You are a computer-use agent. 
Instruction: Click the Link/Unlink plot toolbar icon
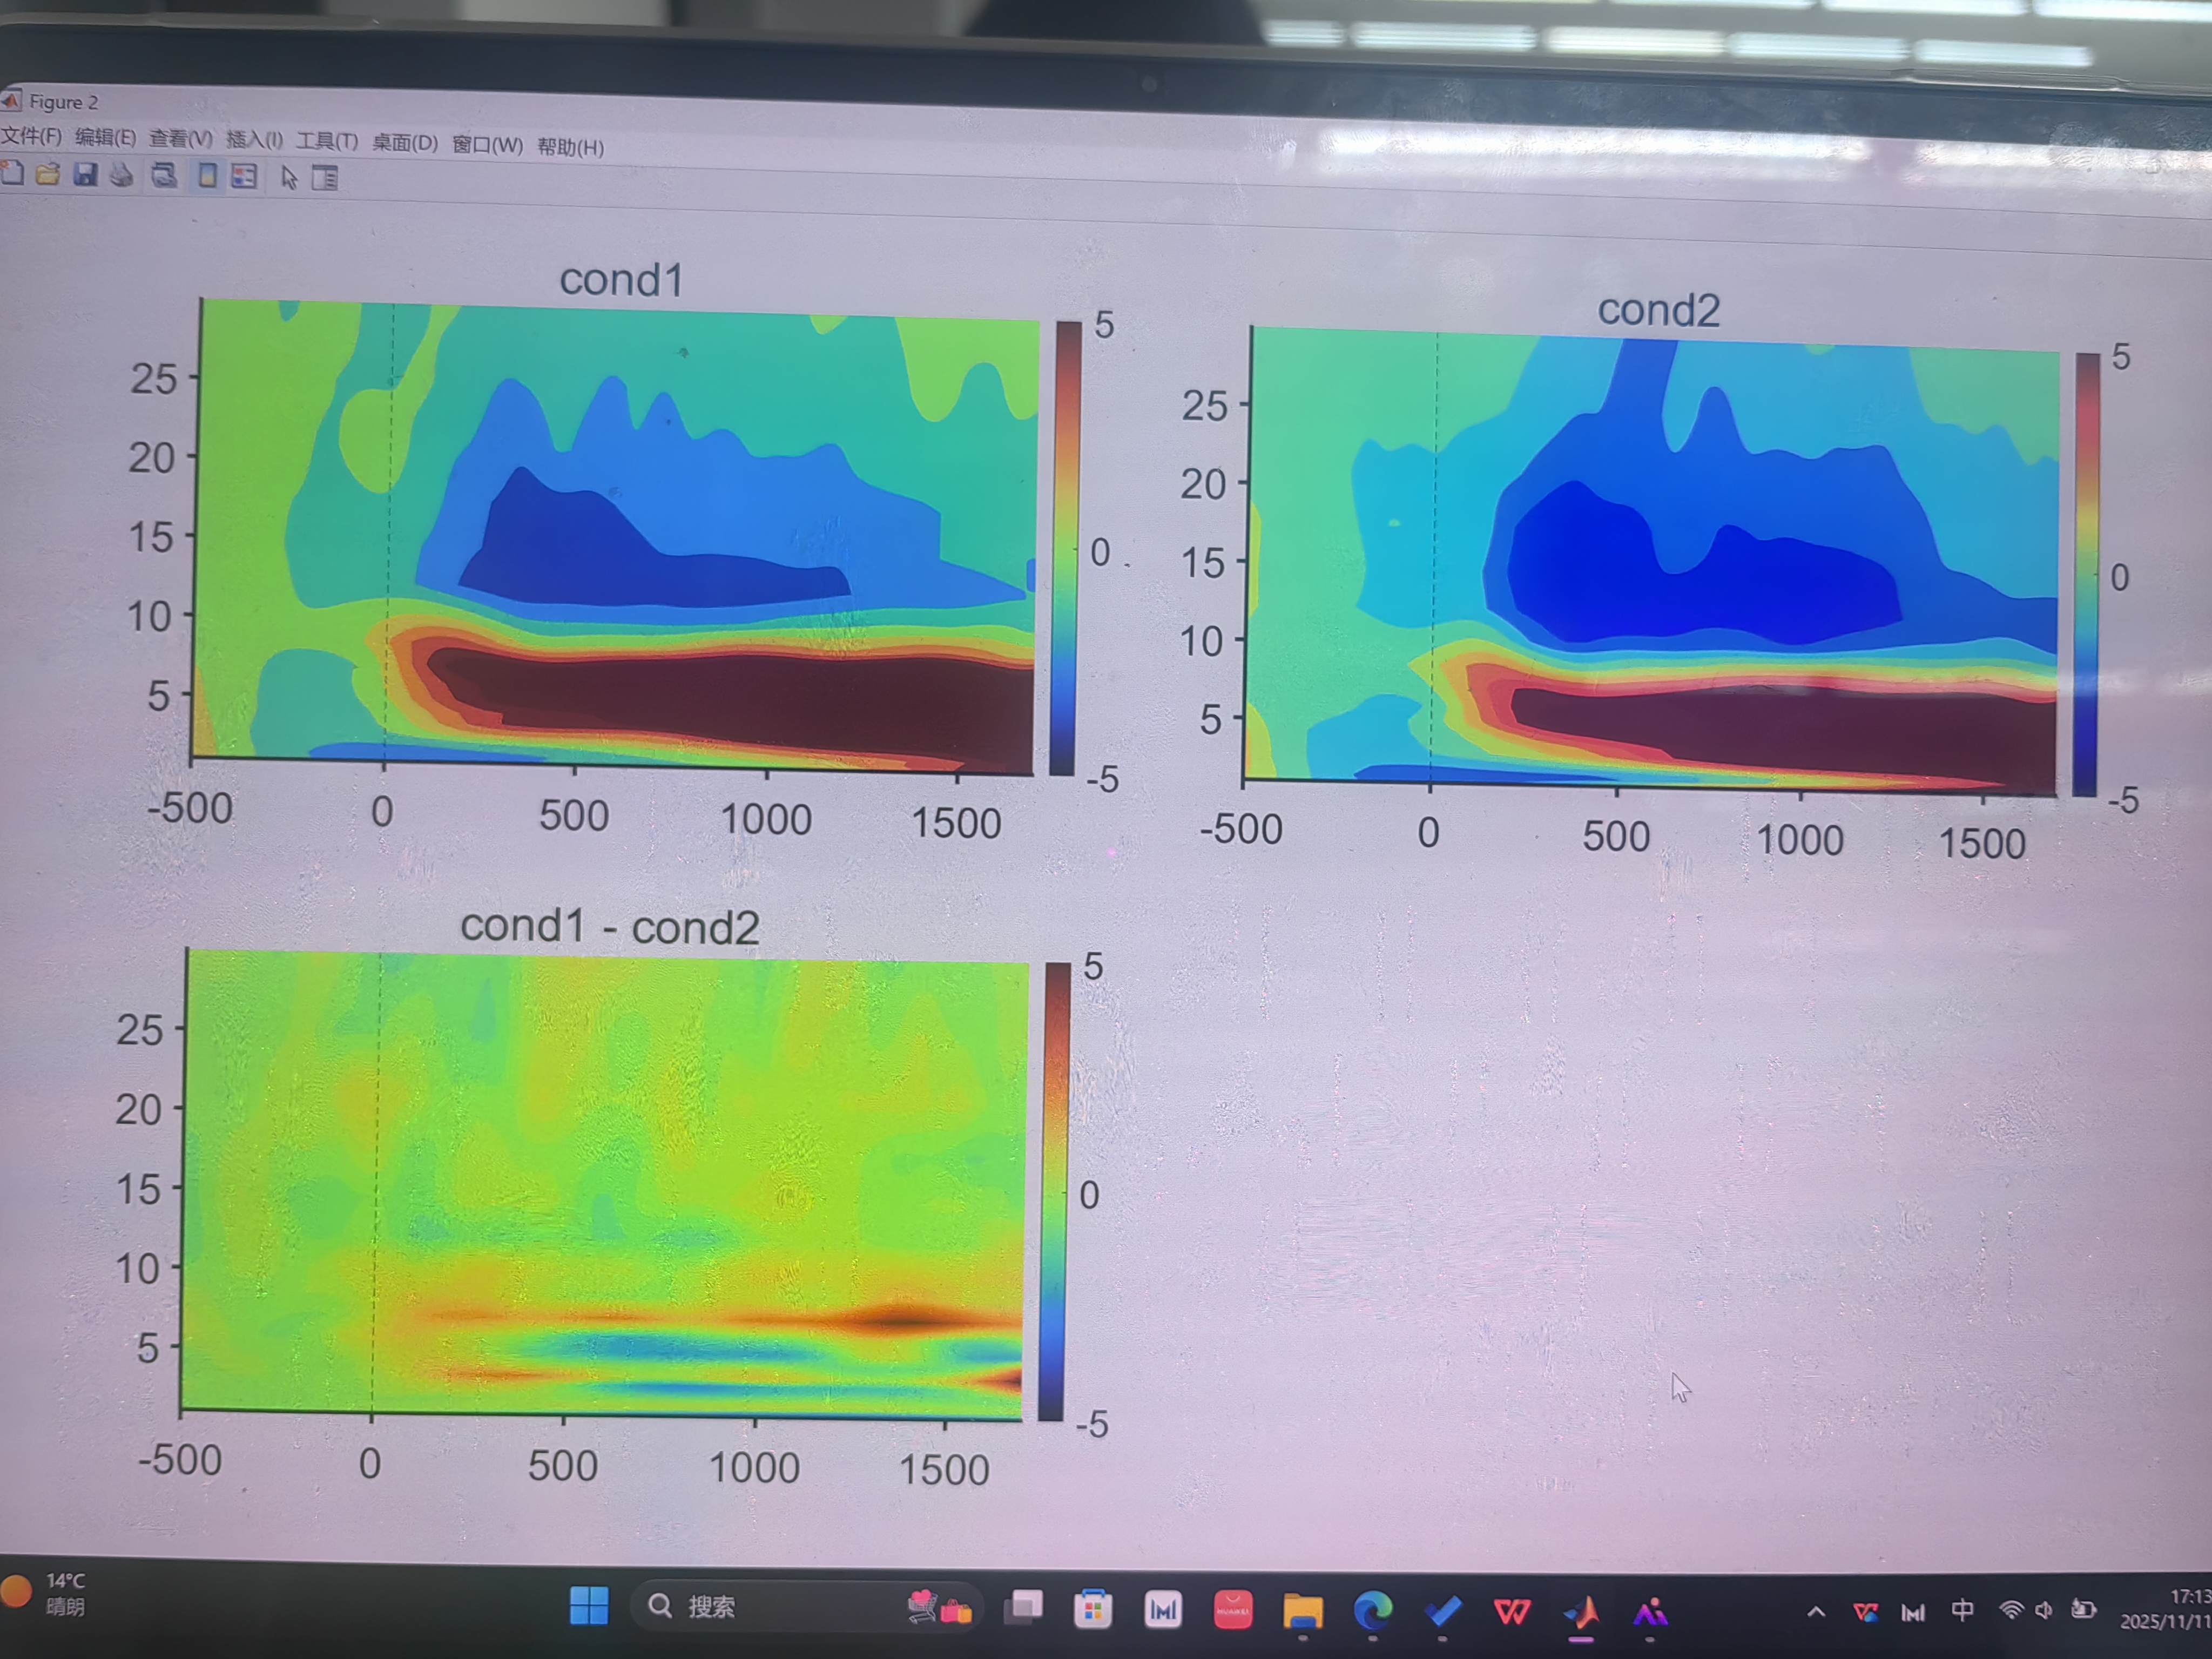pos(164,176)
